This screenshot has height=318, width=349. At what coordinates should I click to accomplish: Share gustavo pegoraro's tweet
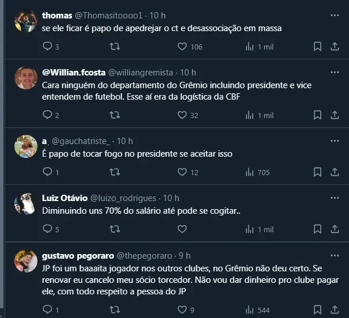[x=333, y=310]
